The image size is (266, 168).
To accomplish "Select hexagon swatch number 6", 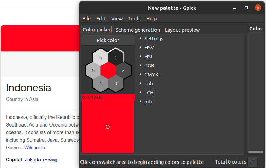I will 100,57.
